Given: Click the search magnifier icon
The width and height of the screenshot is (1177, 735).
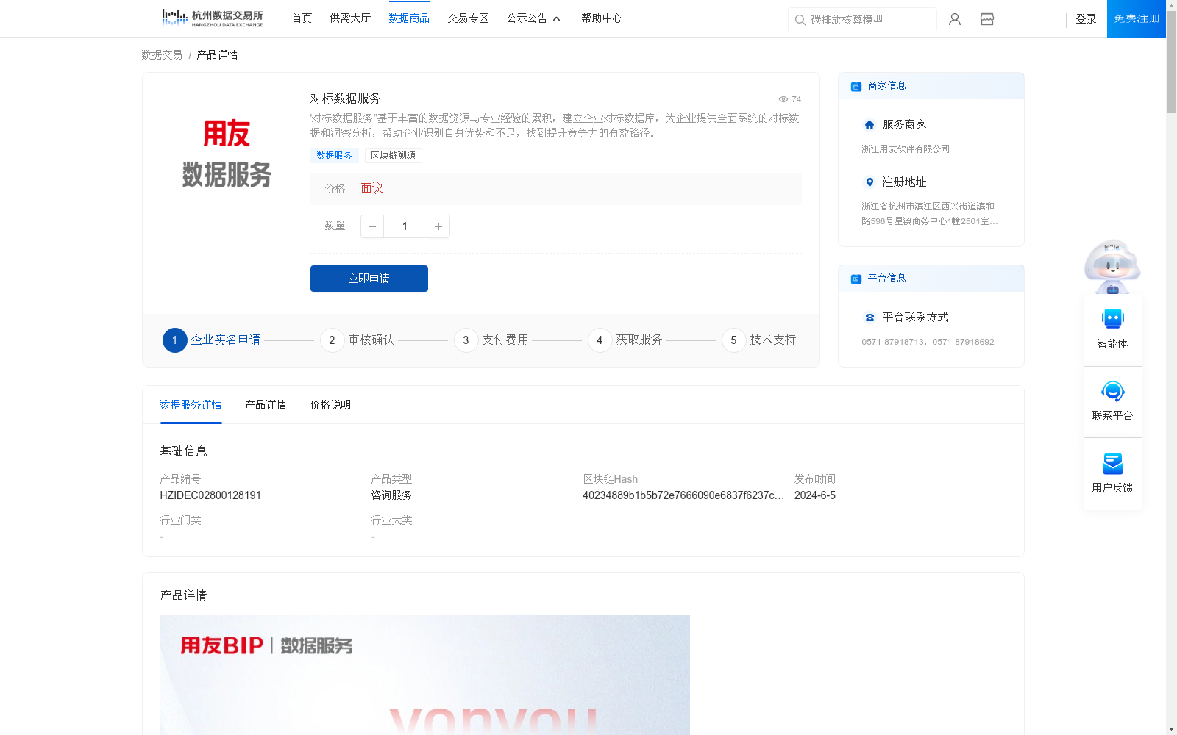Looking at the screenshot, I should tap(800, 20).
